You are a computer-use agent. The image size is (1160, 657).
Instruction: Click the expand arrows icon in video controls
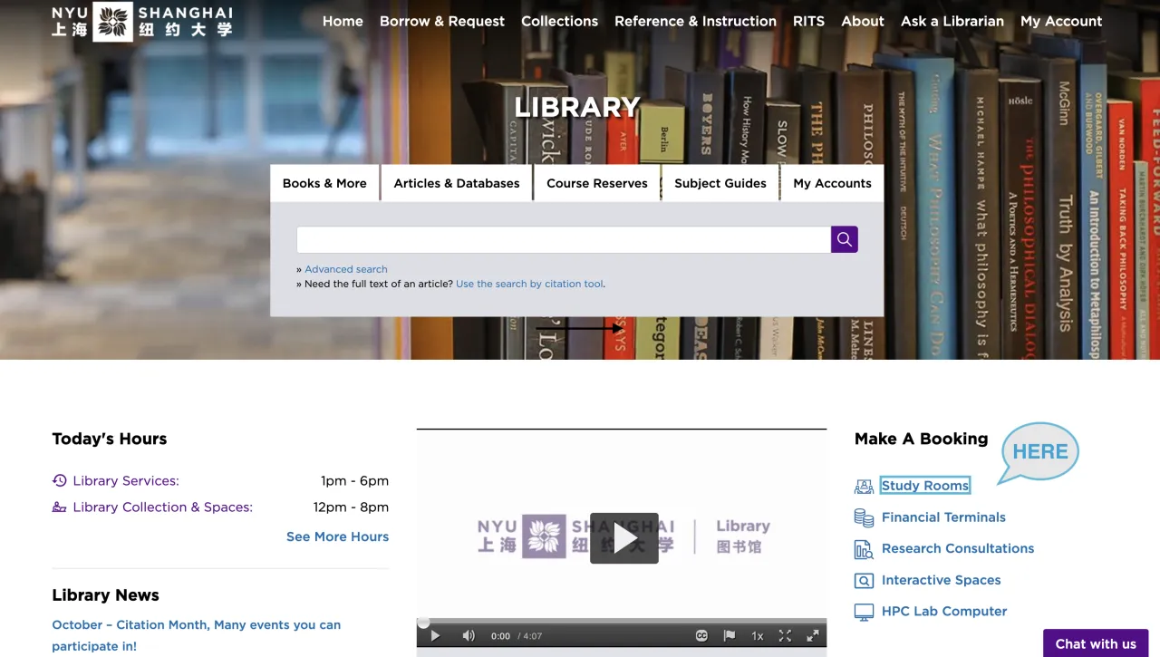pos(785,636)
